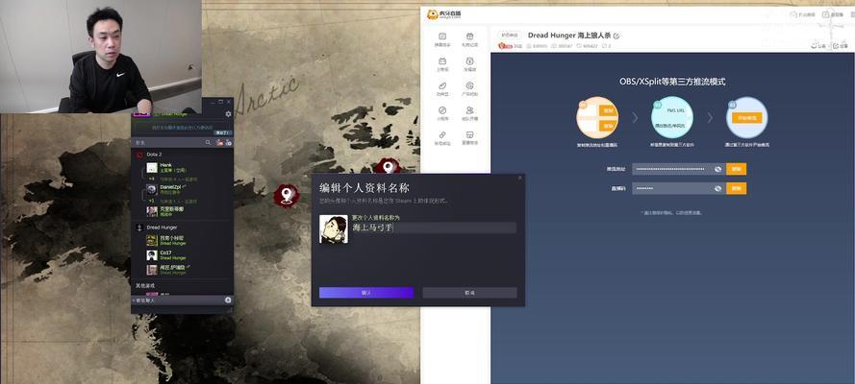Image resolution: width=855 pixels, height=384 pixels.
Task: Click the plus icon in group chats bar
Action: coord(227,300)
